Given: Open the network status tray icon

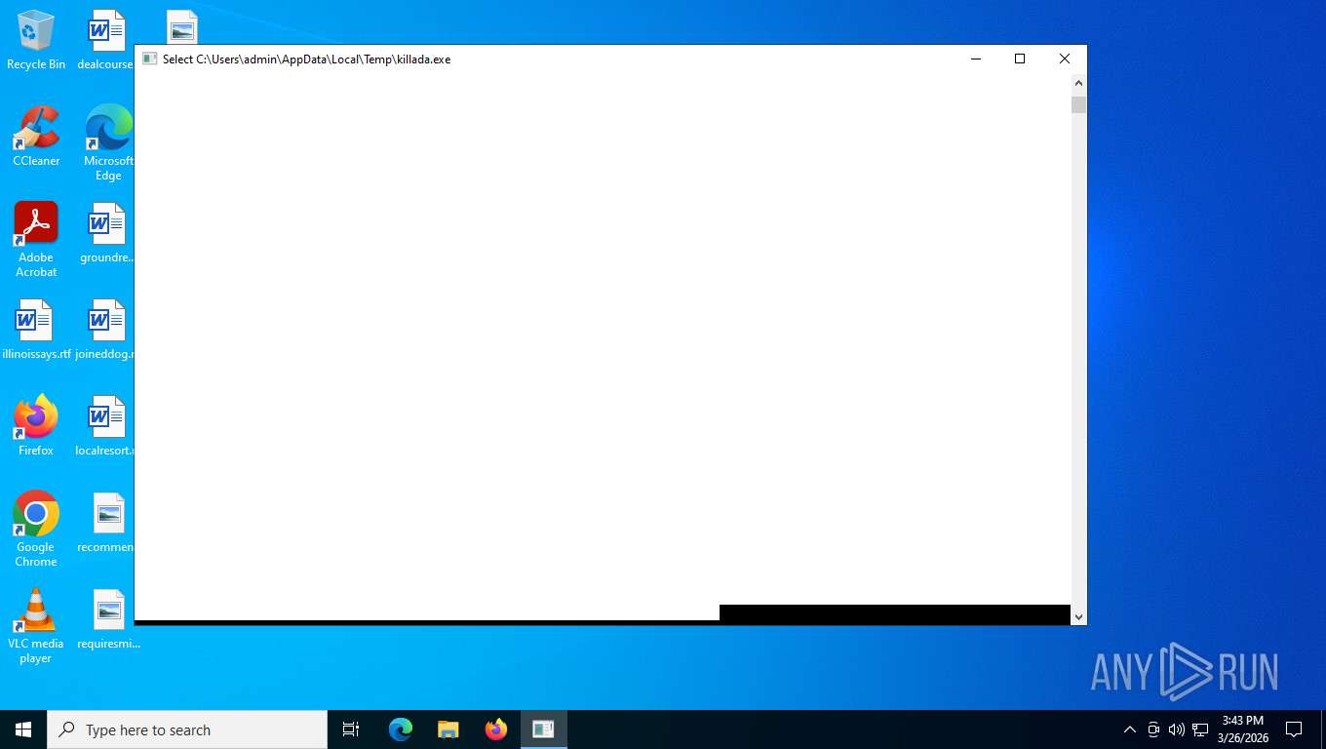Looking at the screenshot, I should [x=1200, y=729].
